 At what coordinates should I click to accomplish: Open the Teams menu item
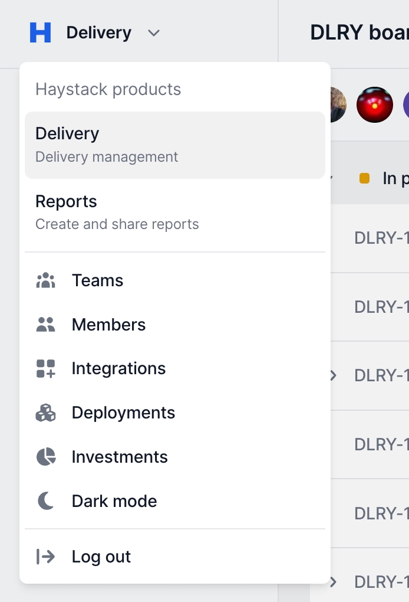175,280
